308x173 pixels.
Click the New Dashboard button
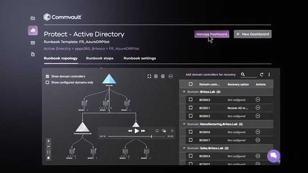click(253, 34)
